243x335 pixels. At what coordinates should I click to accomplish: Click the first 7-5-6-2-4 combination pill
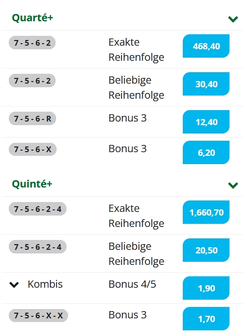(x=37, y=209)
